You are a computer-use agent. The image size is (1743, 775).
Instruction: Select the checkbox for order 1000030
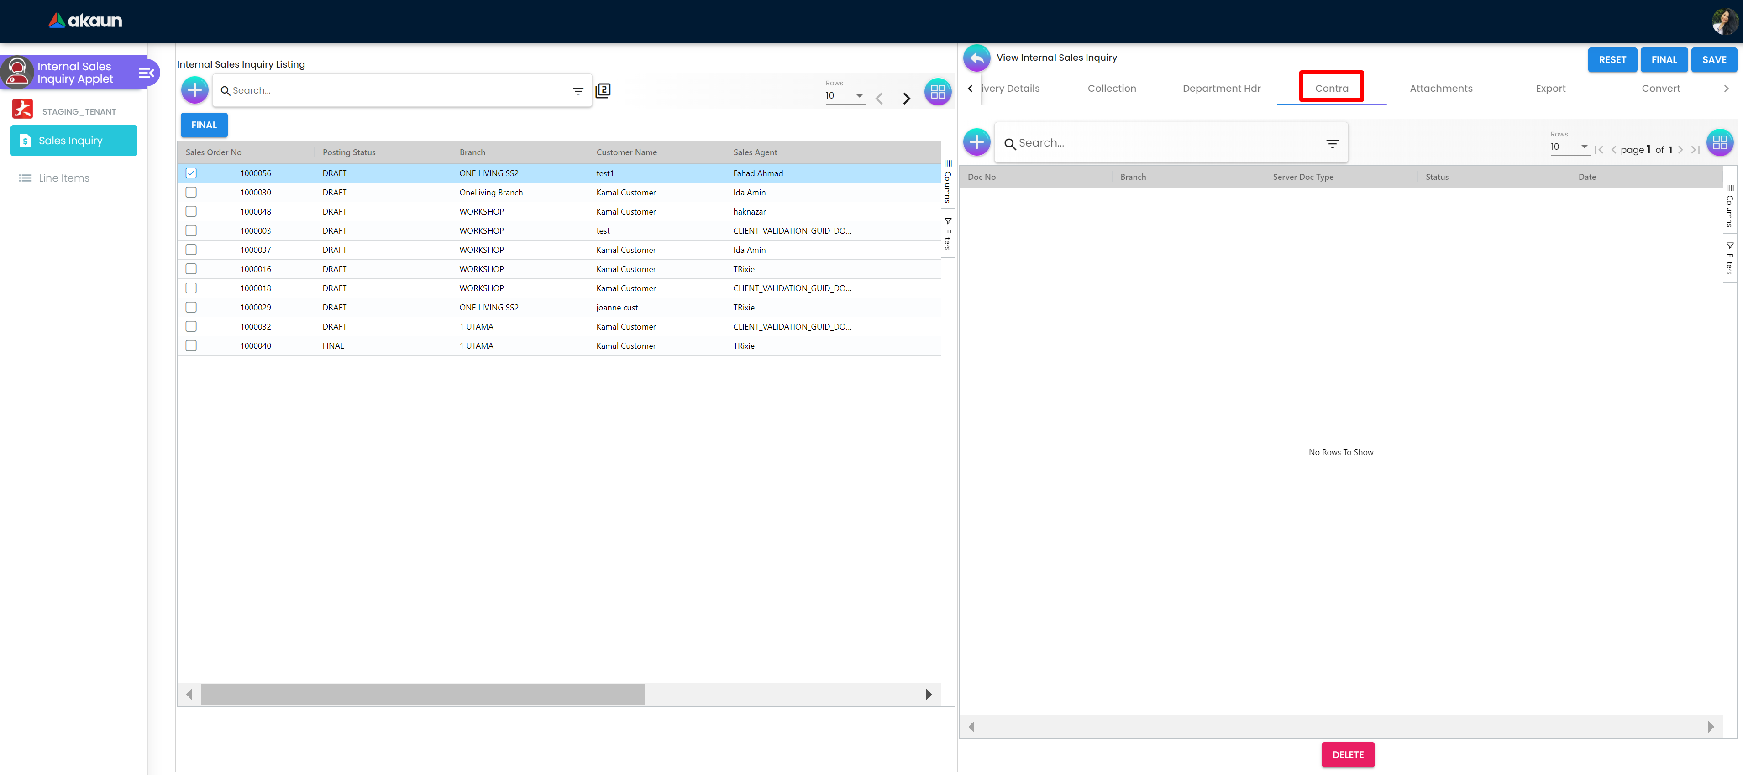click(191, 192)
